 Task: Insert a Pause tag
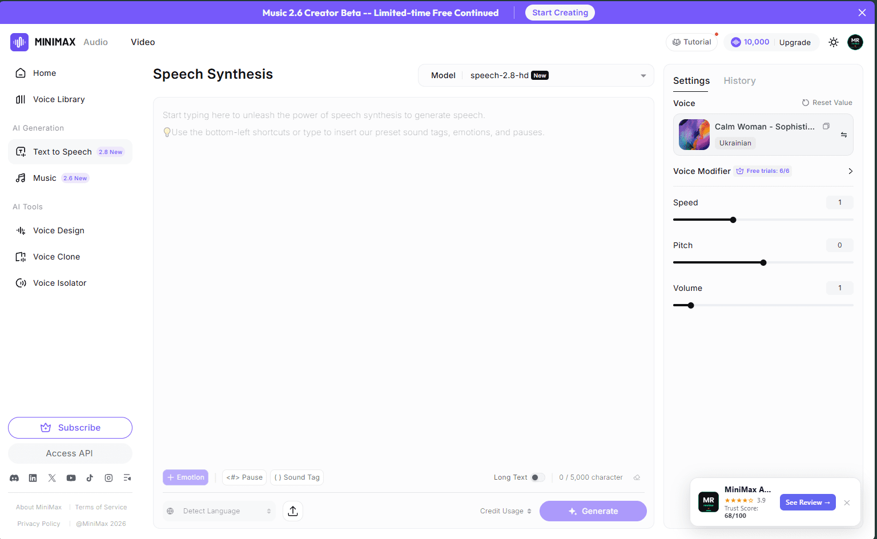(244, 477)
